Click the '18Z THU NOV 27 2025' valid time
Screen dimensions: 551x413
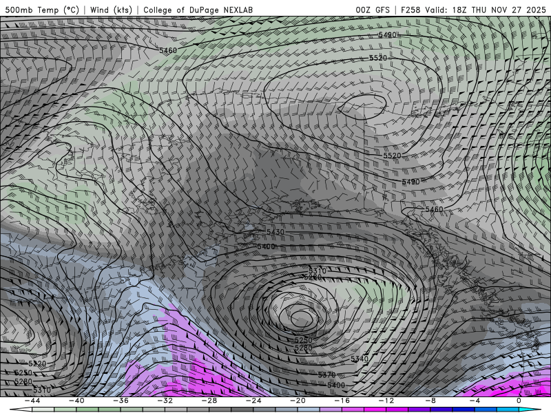(499, 10)
